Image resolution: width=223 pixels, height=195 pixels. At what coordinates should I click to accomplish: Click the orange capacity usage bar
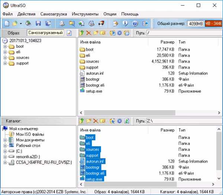tap(213, 23)
